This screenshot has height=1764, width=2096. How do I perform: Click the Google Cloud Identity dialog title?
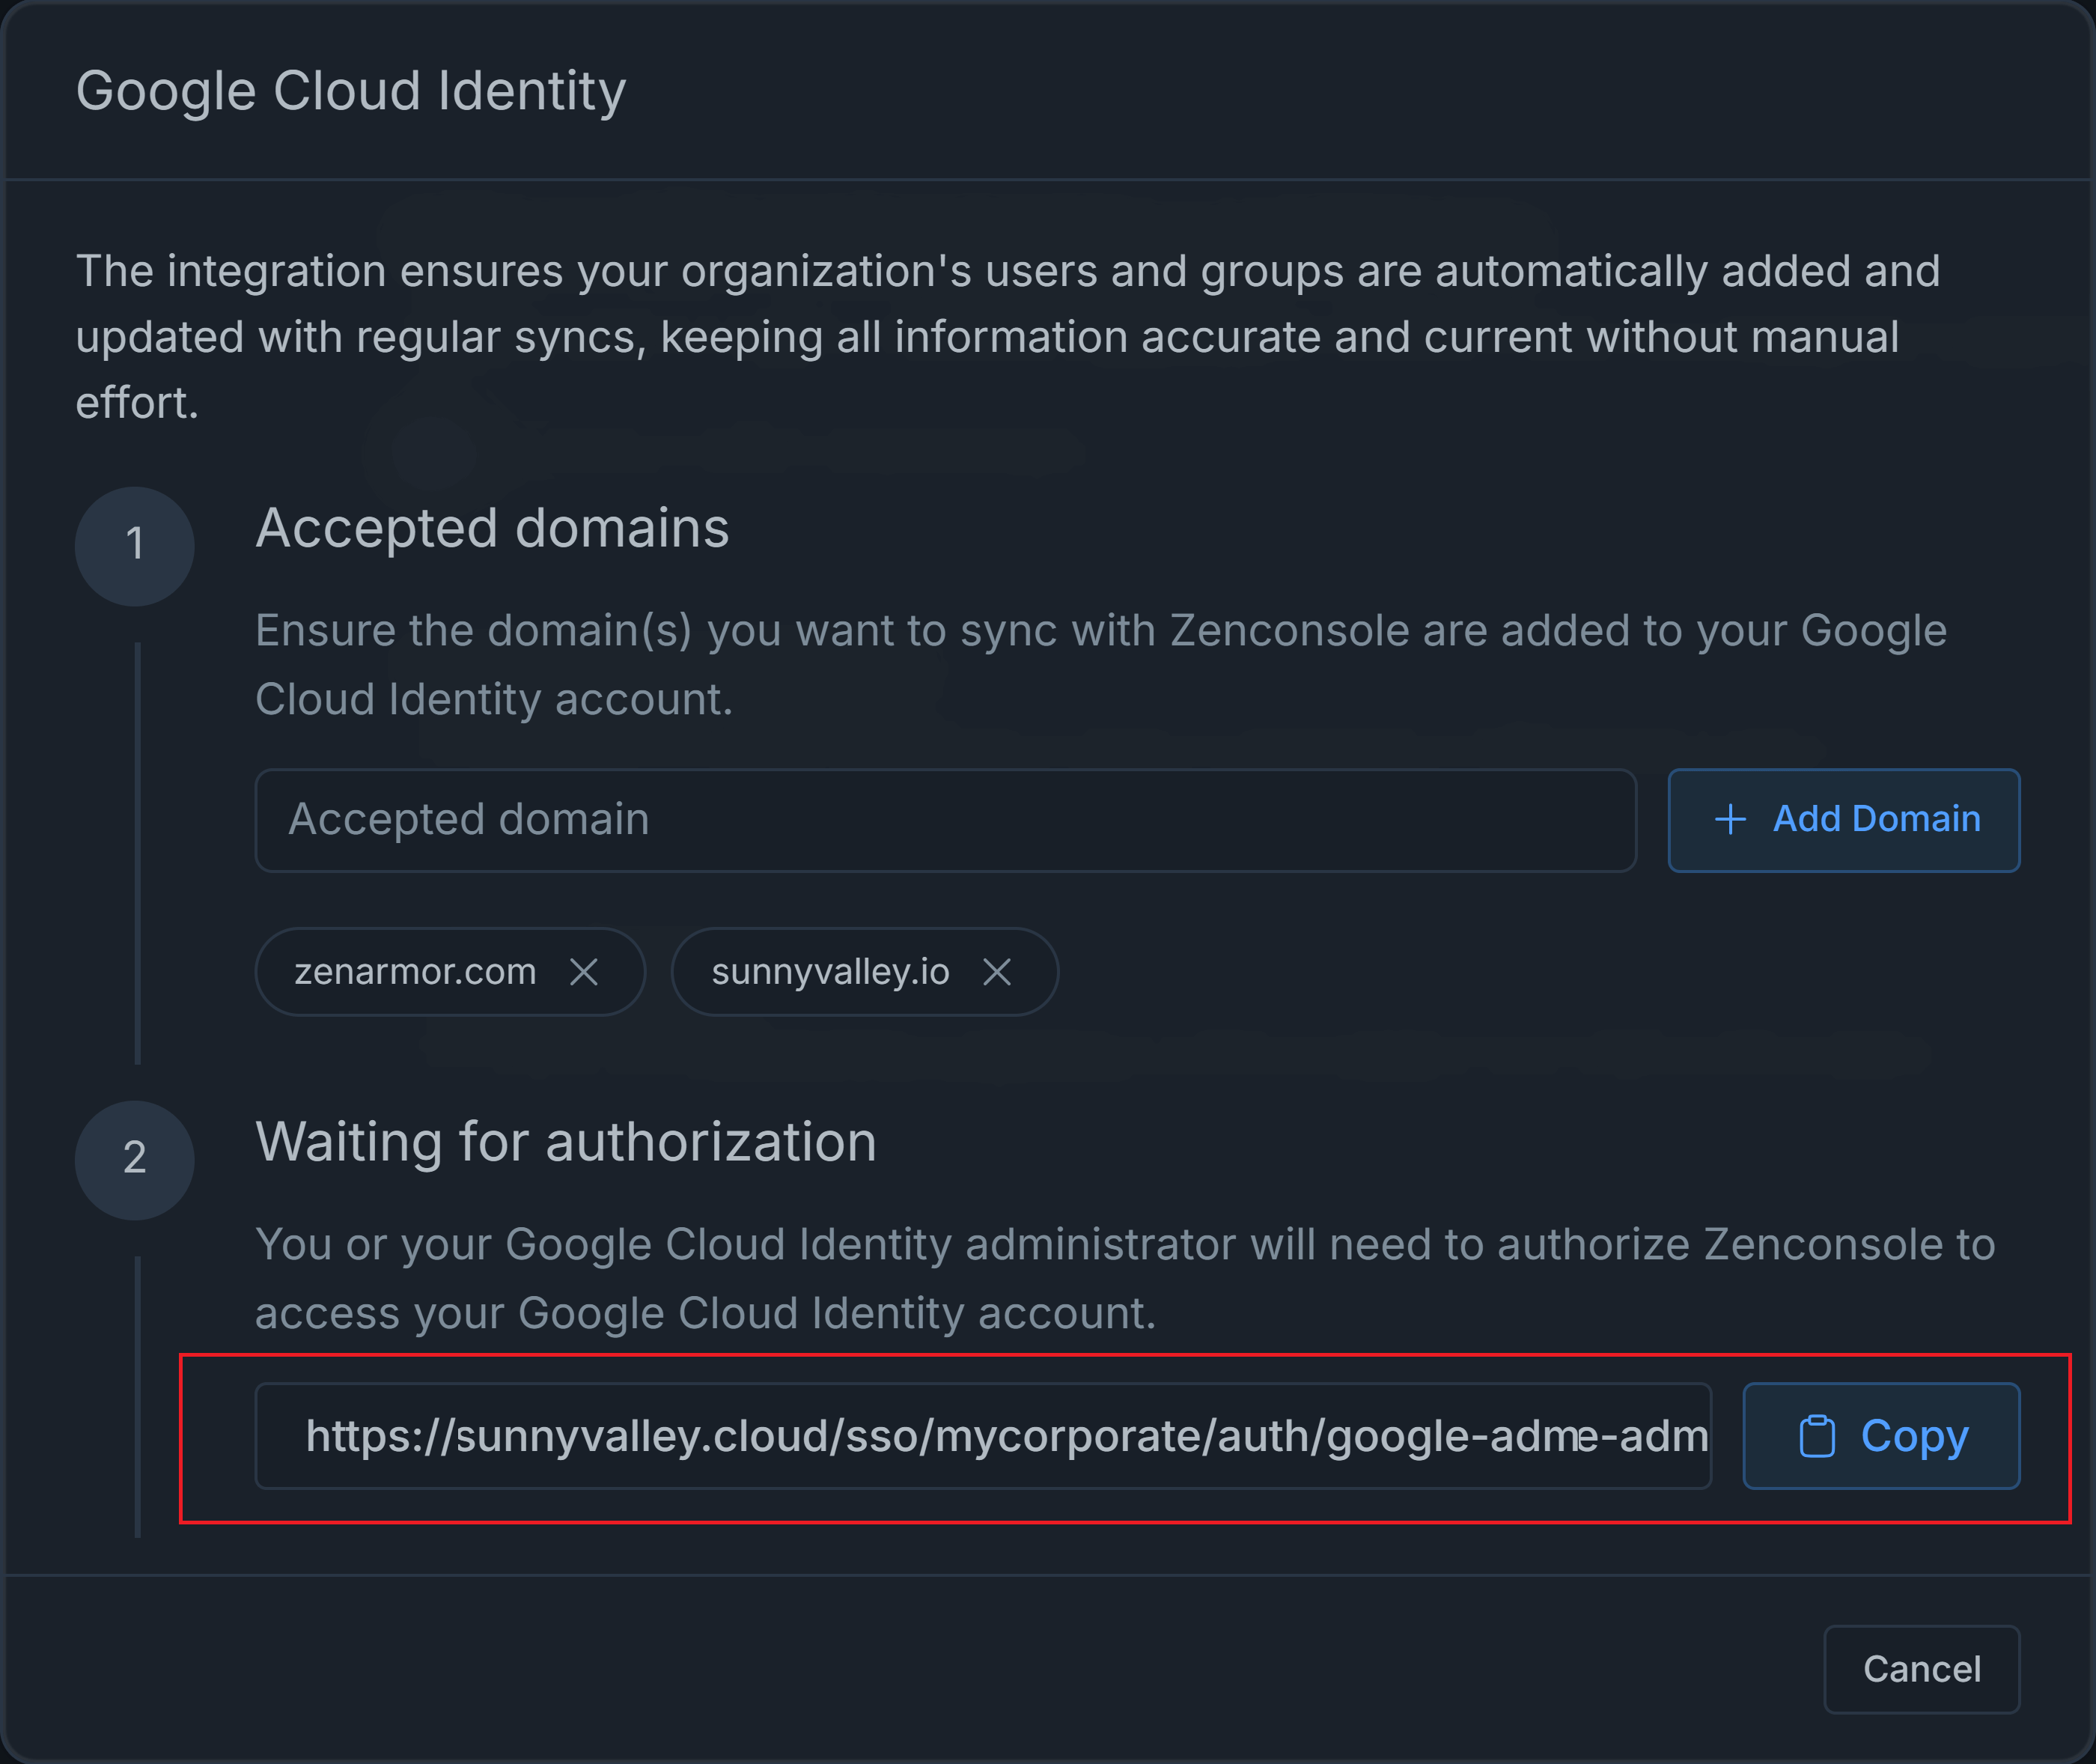point(351,91)
